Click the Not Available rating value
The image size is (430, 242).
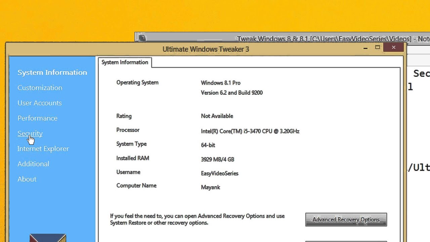(x=217, y=116)
